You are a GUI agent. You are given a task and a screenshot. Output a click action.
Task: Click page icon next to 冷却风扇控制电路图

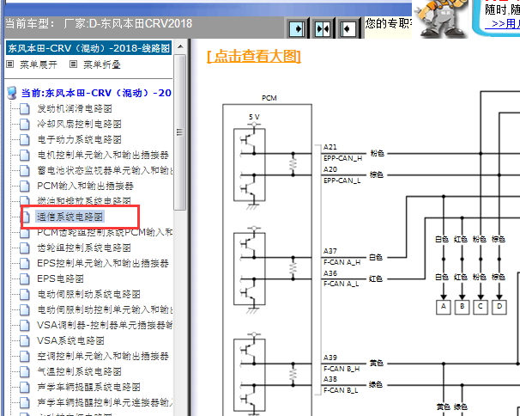tap(25, 125)
